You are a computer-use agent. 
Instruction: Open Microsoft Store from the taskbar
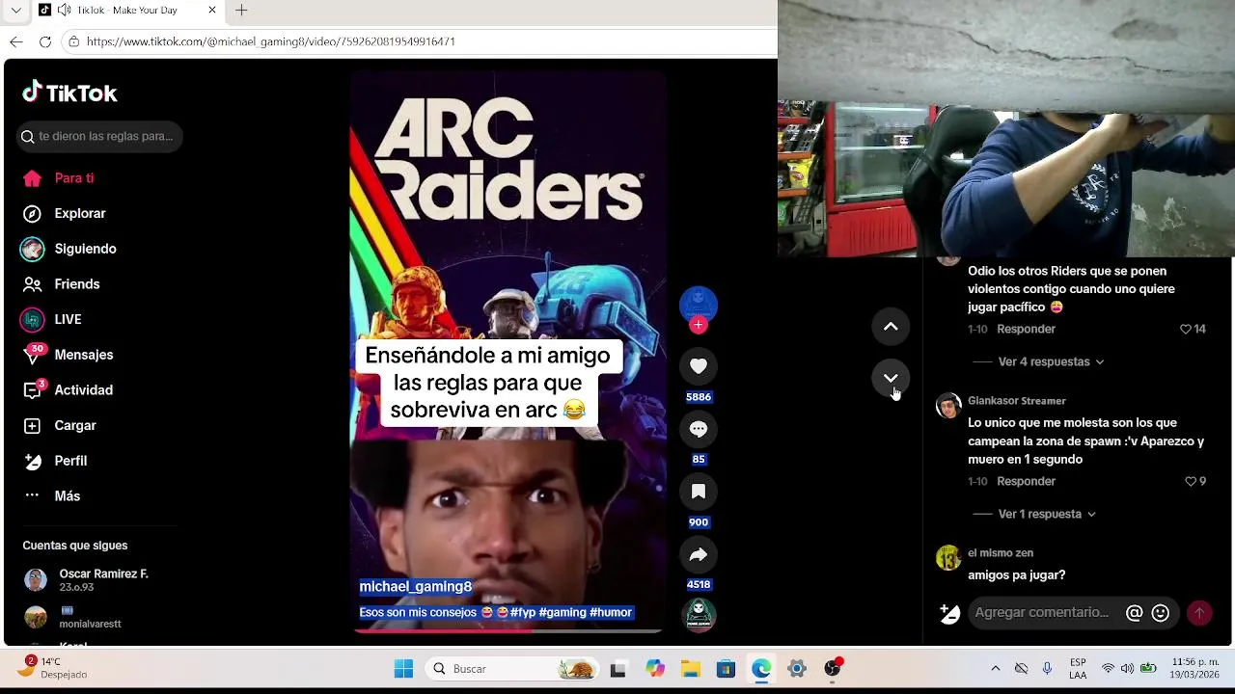(x=726, y=669)
